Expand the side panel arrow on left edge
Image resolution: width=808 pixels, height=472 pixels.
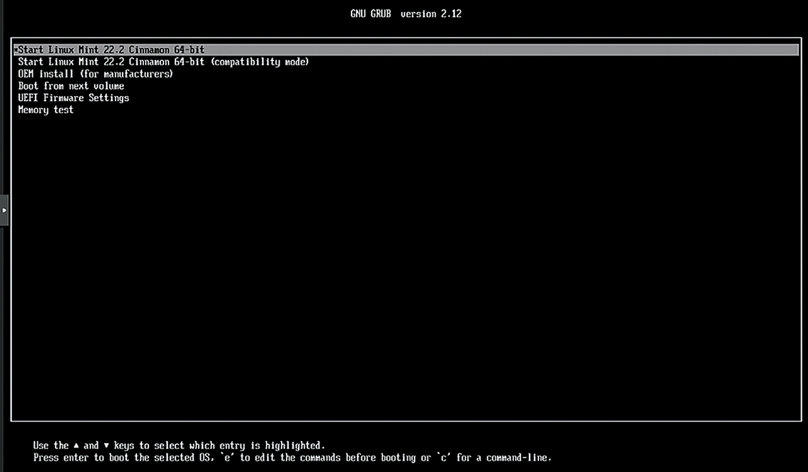[4, 209]
